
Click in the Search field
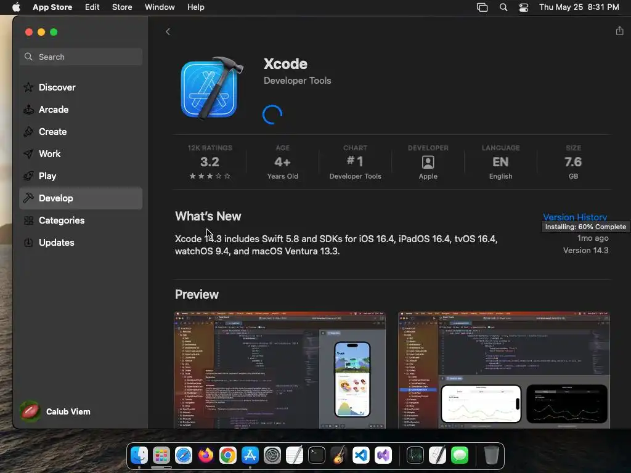(81, 57)
